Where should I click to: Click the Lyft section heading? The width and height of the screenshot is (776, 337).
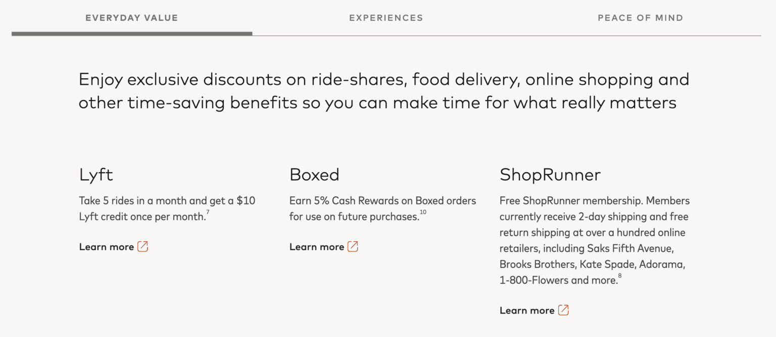click(95, 175)
